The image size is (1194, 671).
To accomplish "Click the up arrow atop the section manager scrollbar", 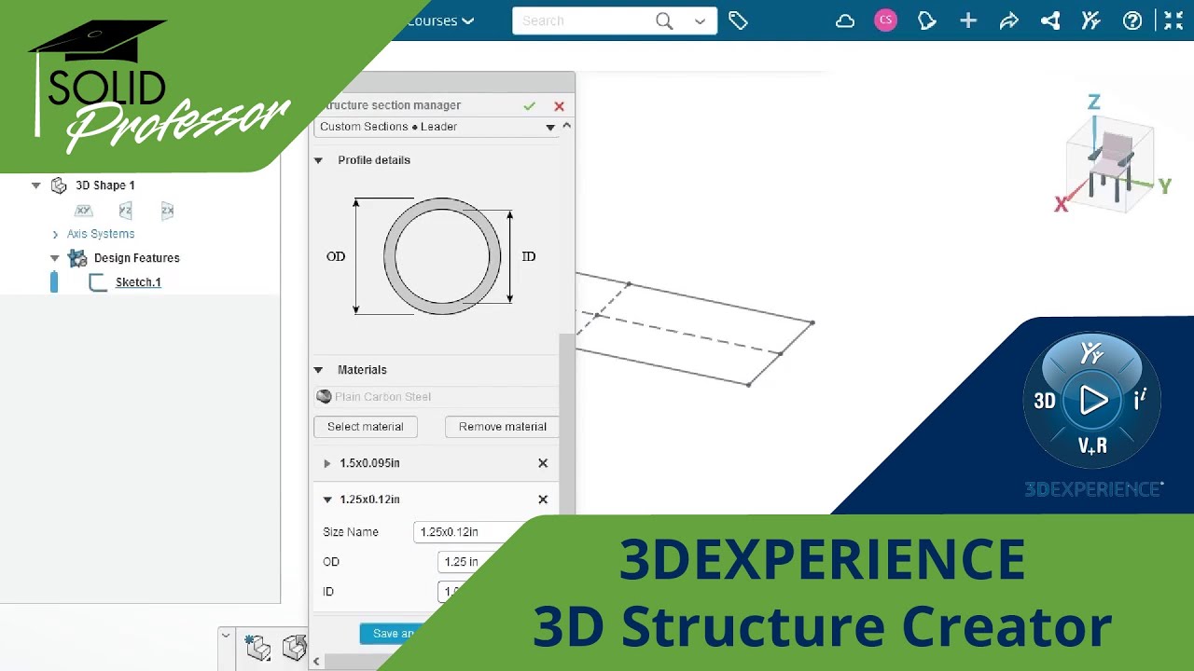I will pyautogui.click(x=566, y=125).
